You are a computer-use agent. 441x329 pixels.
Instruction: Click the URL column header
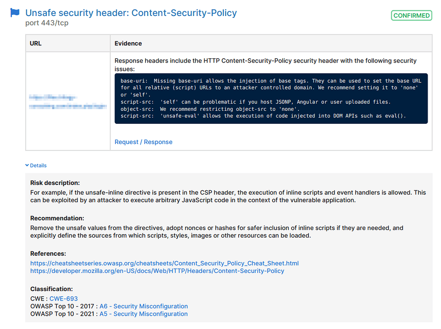pos(36,44)
